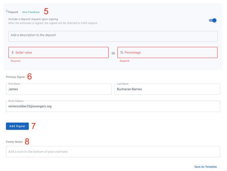Click the Required message under Dollar value

click(16, 61)
